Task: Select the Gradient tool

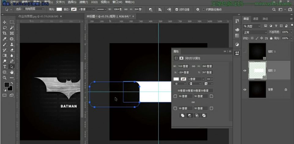Action: point(5,56)
